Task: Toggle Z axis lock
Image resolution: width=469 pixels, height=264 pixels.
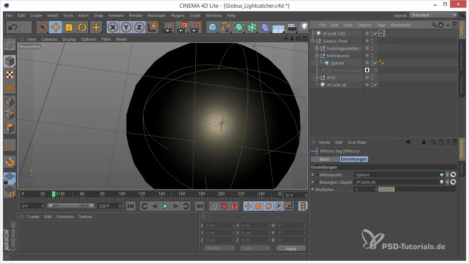Action: tap(139, 27)
